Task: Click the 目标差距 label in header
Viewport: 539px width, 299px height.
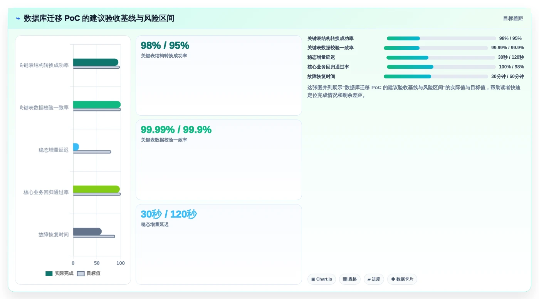Action: pos(513,18)
